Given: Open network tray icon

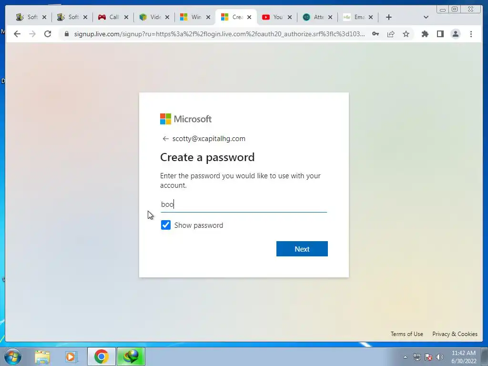Looking at the screenshot, I should coord(417,357).
